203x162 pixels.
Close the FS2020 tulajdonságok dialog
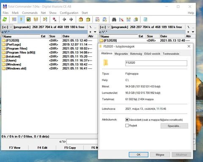click(189, 46)
